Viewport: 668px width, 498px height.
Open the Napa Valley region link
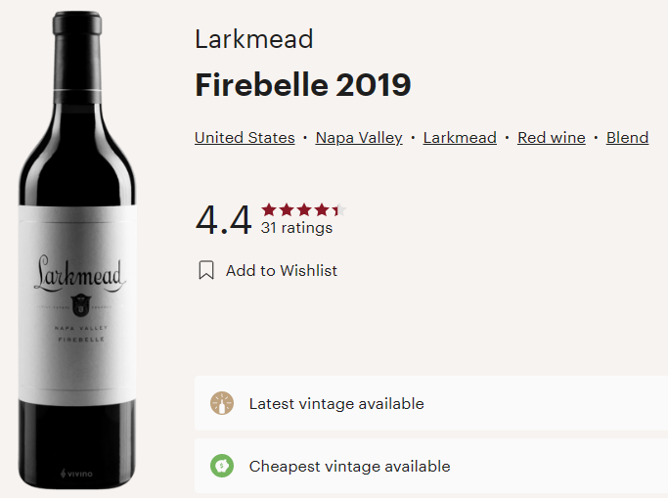coord(359,138)
